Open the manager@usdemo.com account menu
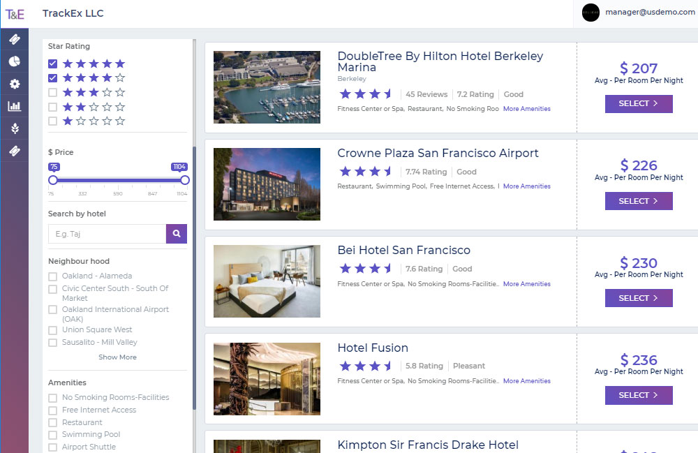This screenshot has width=698, height=453. point(650,13)
